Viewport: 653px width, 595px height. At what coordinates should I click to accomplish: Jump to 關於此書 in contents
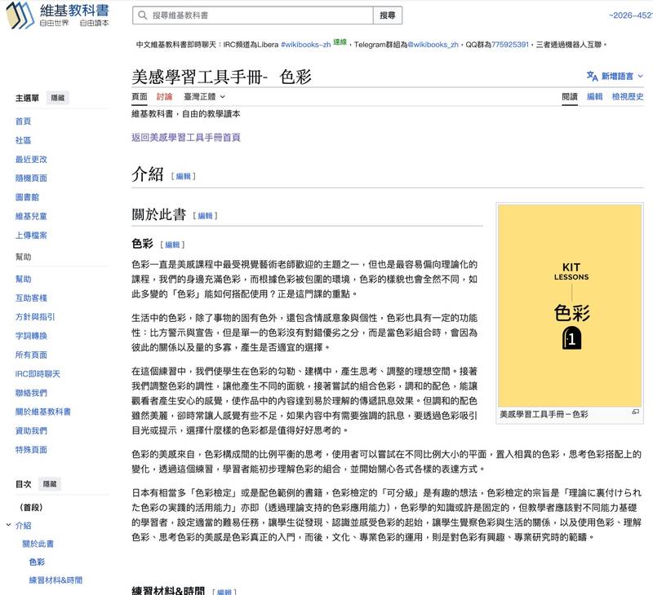38,544
